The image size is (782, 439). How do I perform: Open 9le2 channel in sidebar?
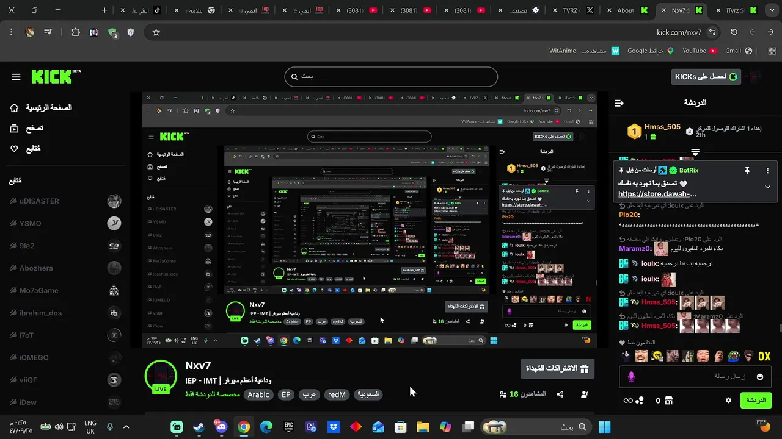pos(65,246)
